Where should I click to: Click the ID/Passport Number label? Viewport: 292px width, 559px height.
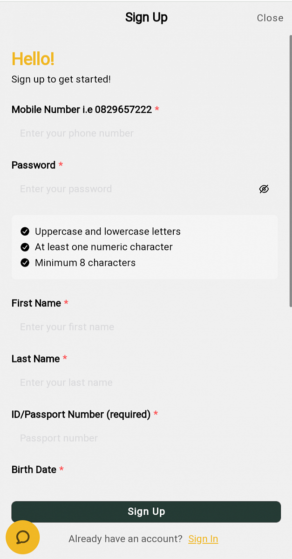point(81,414)
